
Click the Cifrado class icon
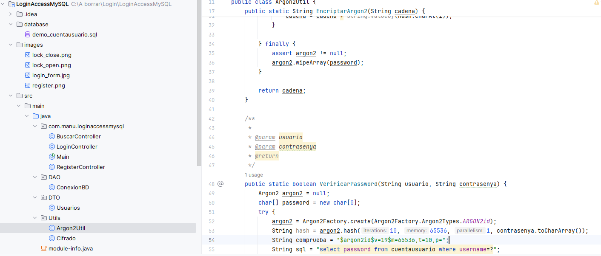tap(52, 238)
